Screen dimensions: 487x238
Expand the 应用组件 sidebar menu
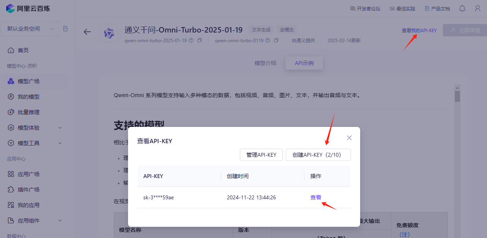[x=60, y=221]
